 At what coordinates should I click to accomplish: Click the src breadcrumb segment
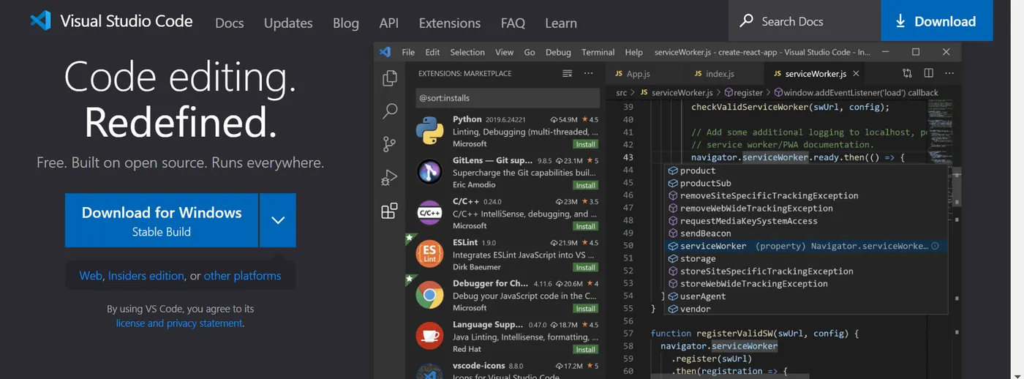coord(622,93)
